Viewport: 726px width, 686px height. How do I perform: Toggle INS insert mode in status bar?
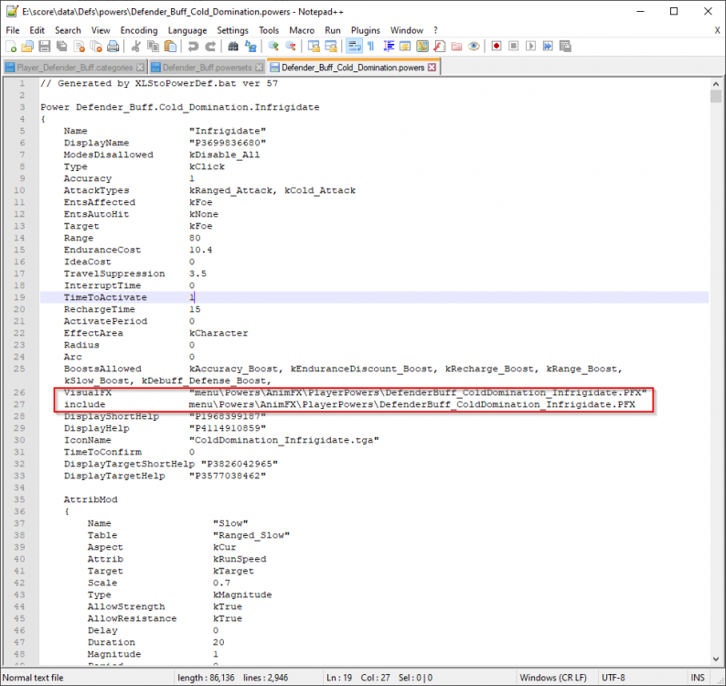pos(699,677)
